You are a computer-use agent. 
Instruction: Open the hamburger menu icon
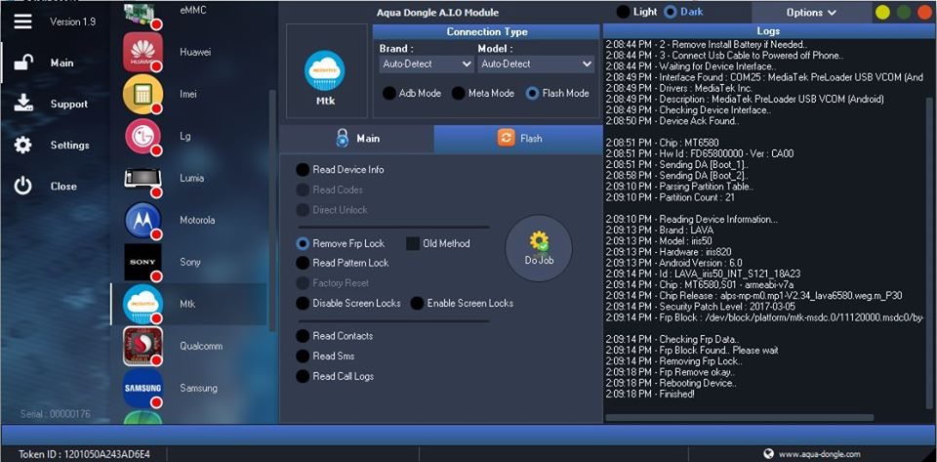click(x=22, y=21)
